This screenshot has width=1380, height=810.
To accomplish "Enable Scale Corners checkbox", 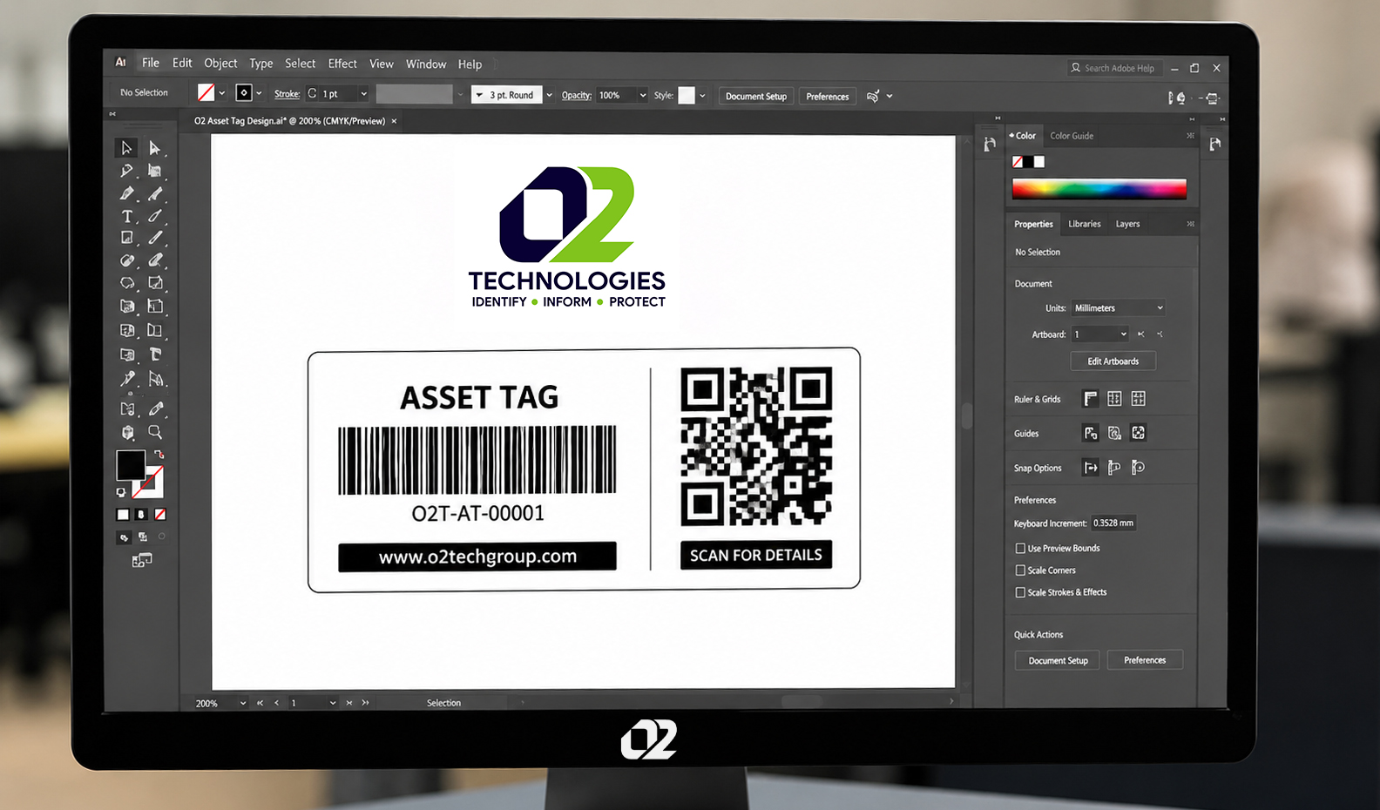I will click(1020, 570).
